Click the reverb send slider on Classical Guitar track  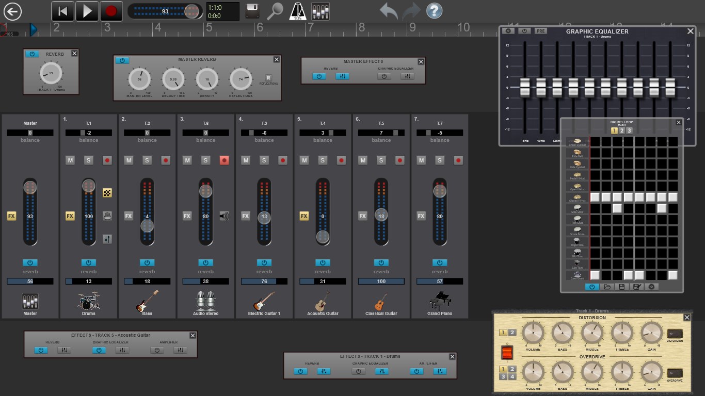click(381, 281)
